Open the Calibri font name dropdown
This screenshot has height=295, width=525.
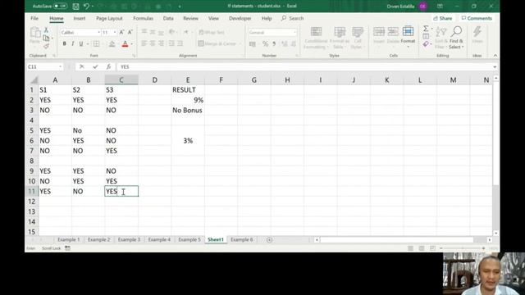pos(98,33)
